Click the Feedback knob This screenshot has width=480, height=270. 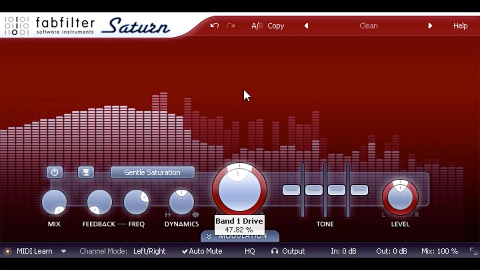[99, 202]
